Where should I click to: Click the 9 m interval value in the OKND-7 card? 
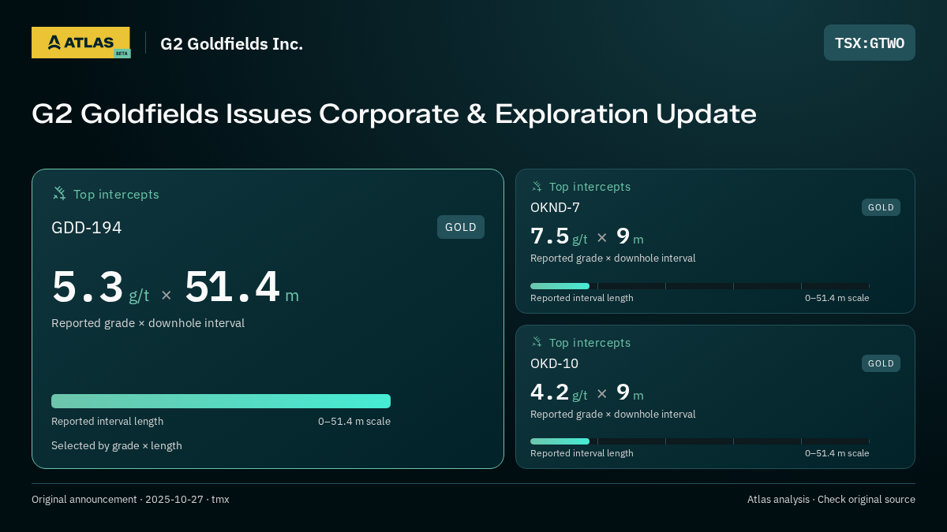click(x=630, y=236)
